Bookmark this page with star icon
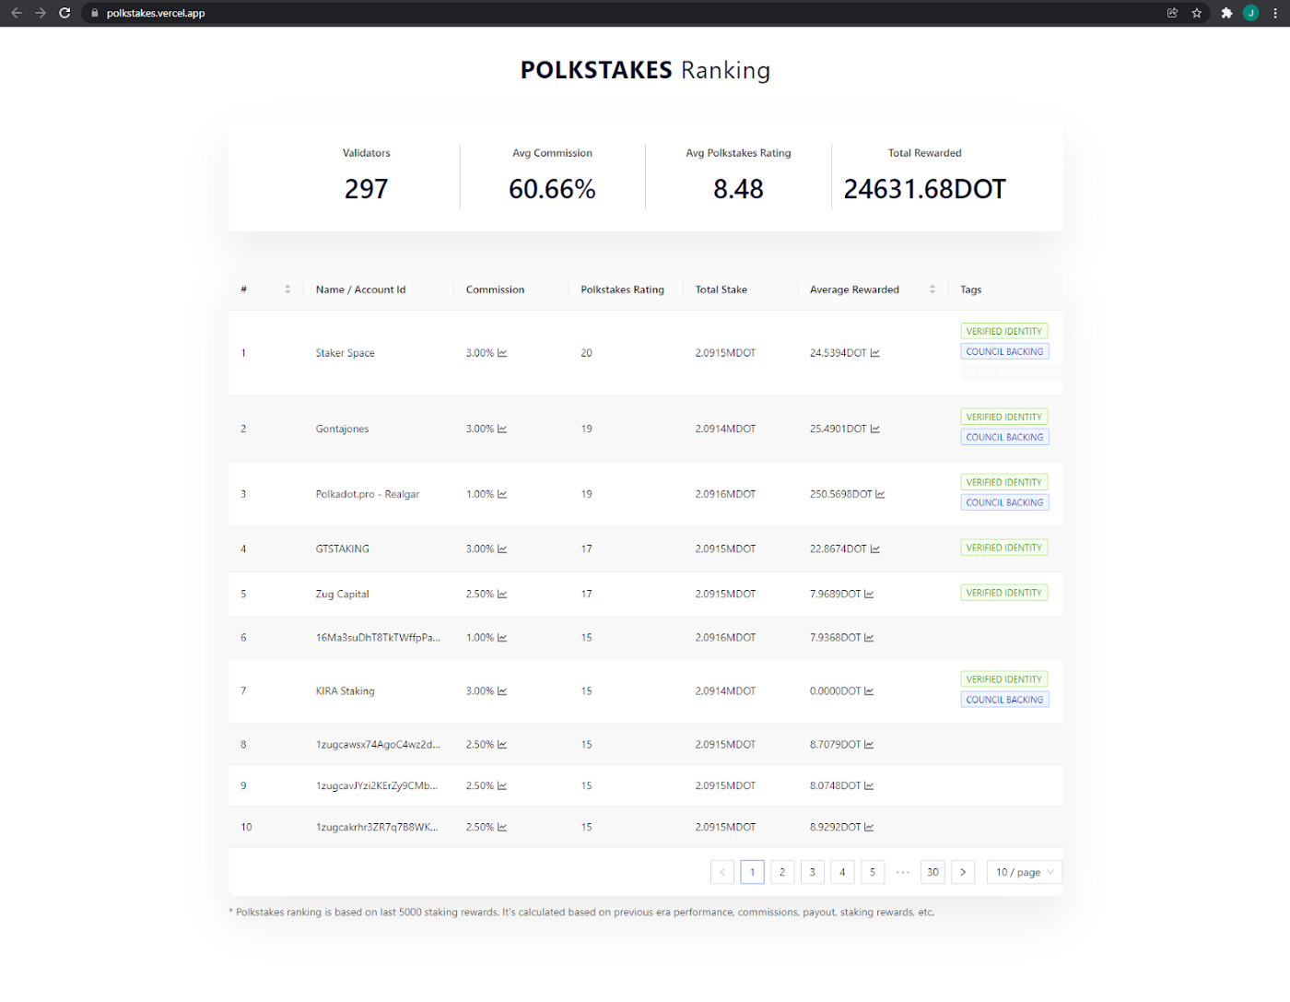The height and width of the screenshot is (1002, 1290). (x=1197, y=13)
